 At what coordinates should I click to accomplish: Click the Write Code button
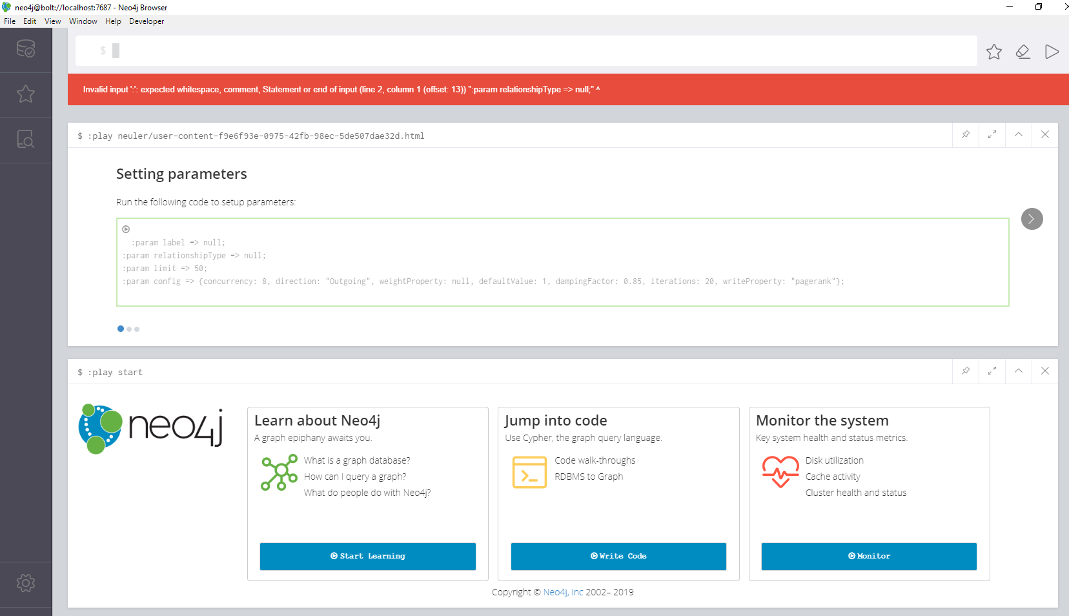pyautogui.click(x=618, y=557)
